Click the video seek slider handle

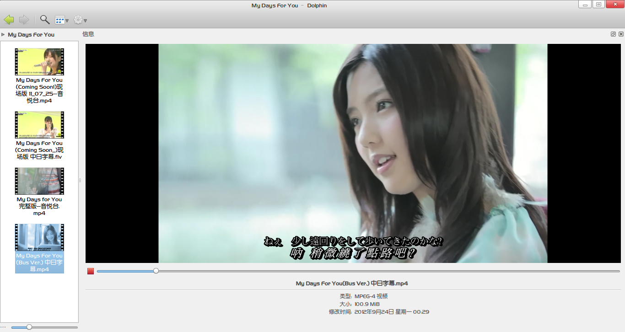click(x=156, y=271)
